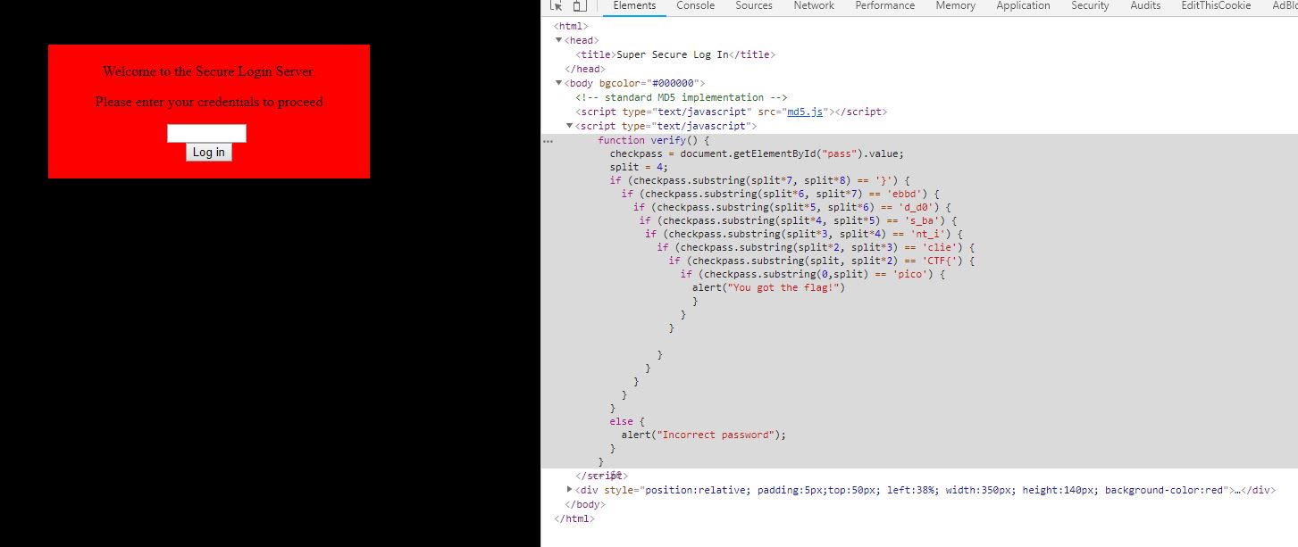Go to the Network tab
Viewport: 1298px width, 547px height.
pyautogui.click(x=814, y=6)
